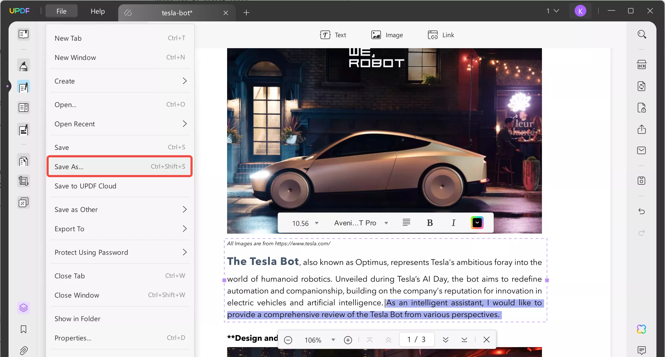Click the Link edit button
665x357 pixels.
pos(441,35)
